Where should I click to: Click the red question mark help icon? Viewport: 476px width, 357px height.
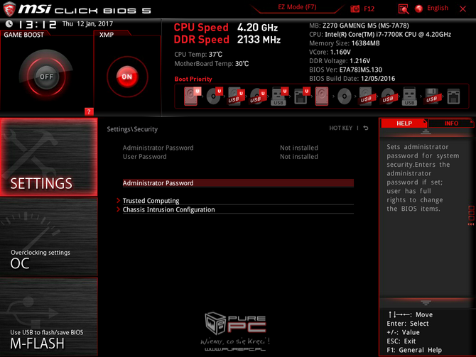point(89,111)
